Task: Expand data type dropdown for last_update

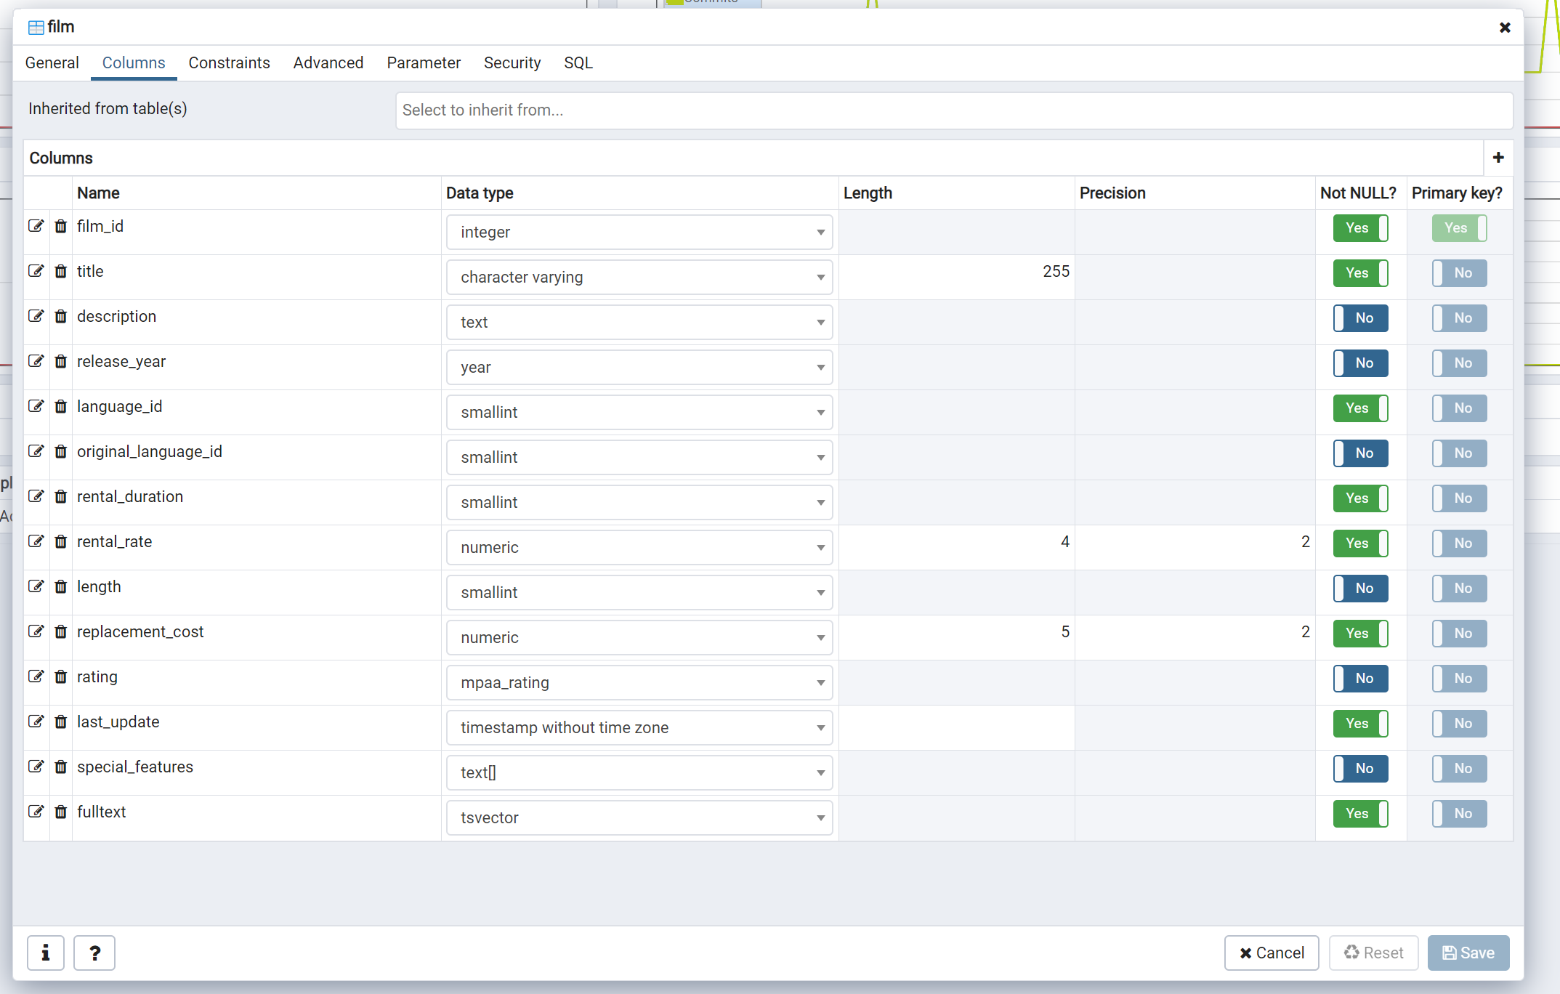Action: (639, 727)
